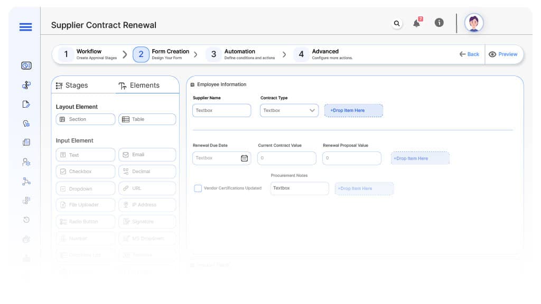541x304 pixels.
Task: Click the Supplier Name textbox
Action: [x=221, y=110]
